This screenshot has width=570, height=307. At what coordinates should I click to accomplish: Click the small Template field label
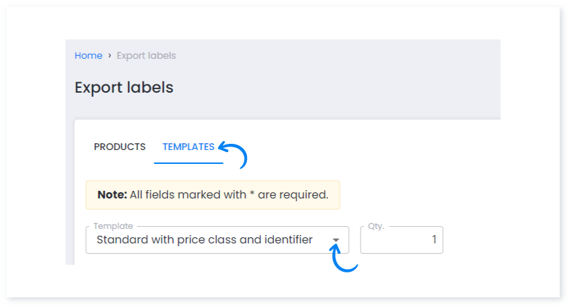pos(113,226)
